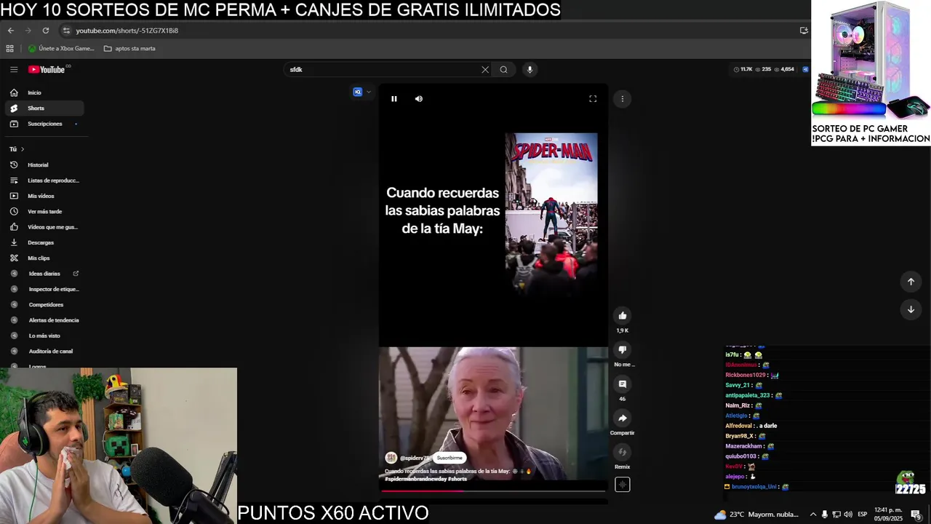Click the channel avatar on the Short
931x524 pixels.
click(391, 458)
